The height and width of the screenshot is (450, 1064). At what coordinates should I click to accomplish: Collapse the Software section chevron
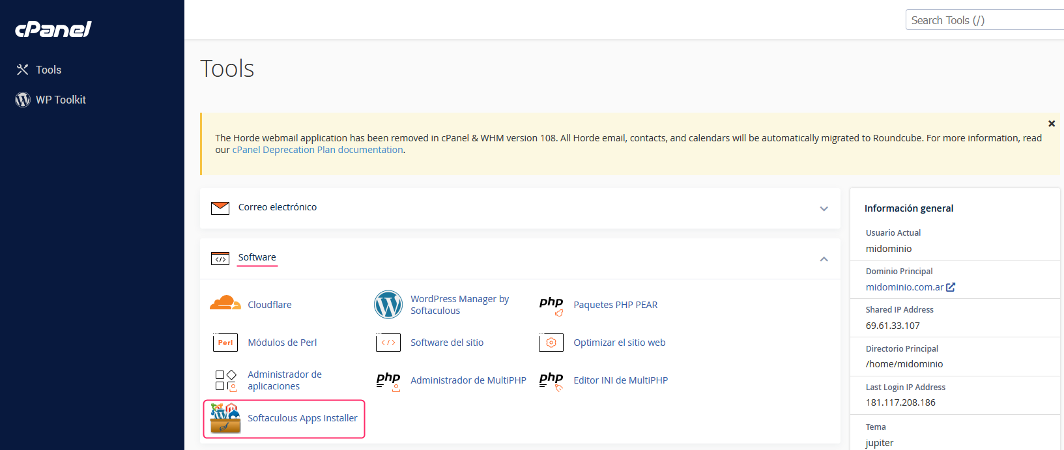[x=824, y=259]
